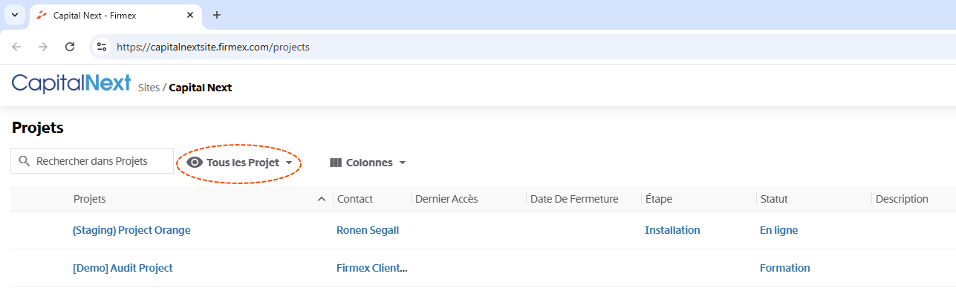Open the Tous les Projet dropdown
Image resolution: width=956 pixels, height=288 pixels.
pos(240,163)
